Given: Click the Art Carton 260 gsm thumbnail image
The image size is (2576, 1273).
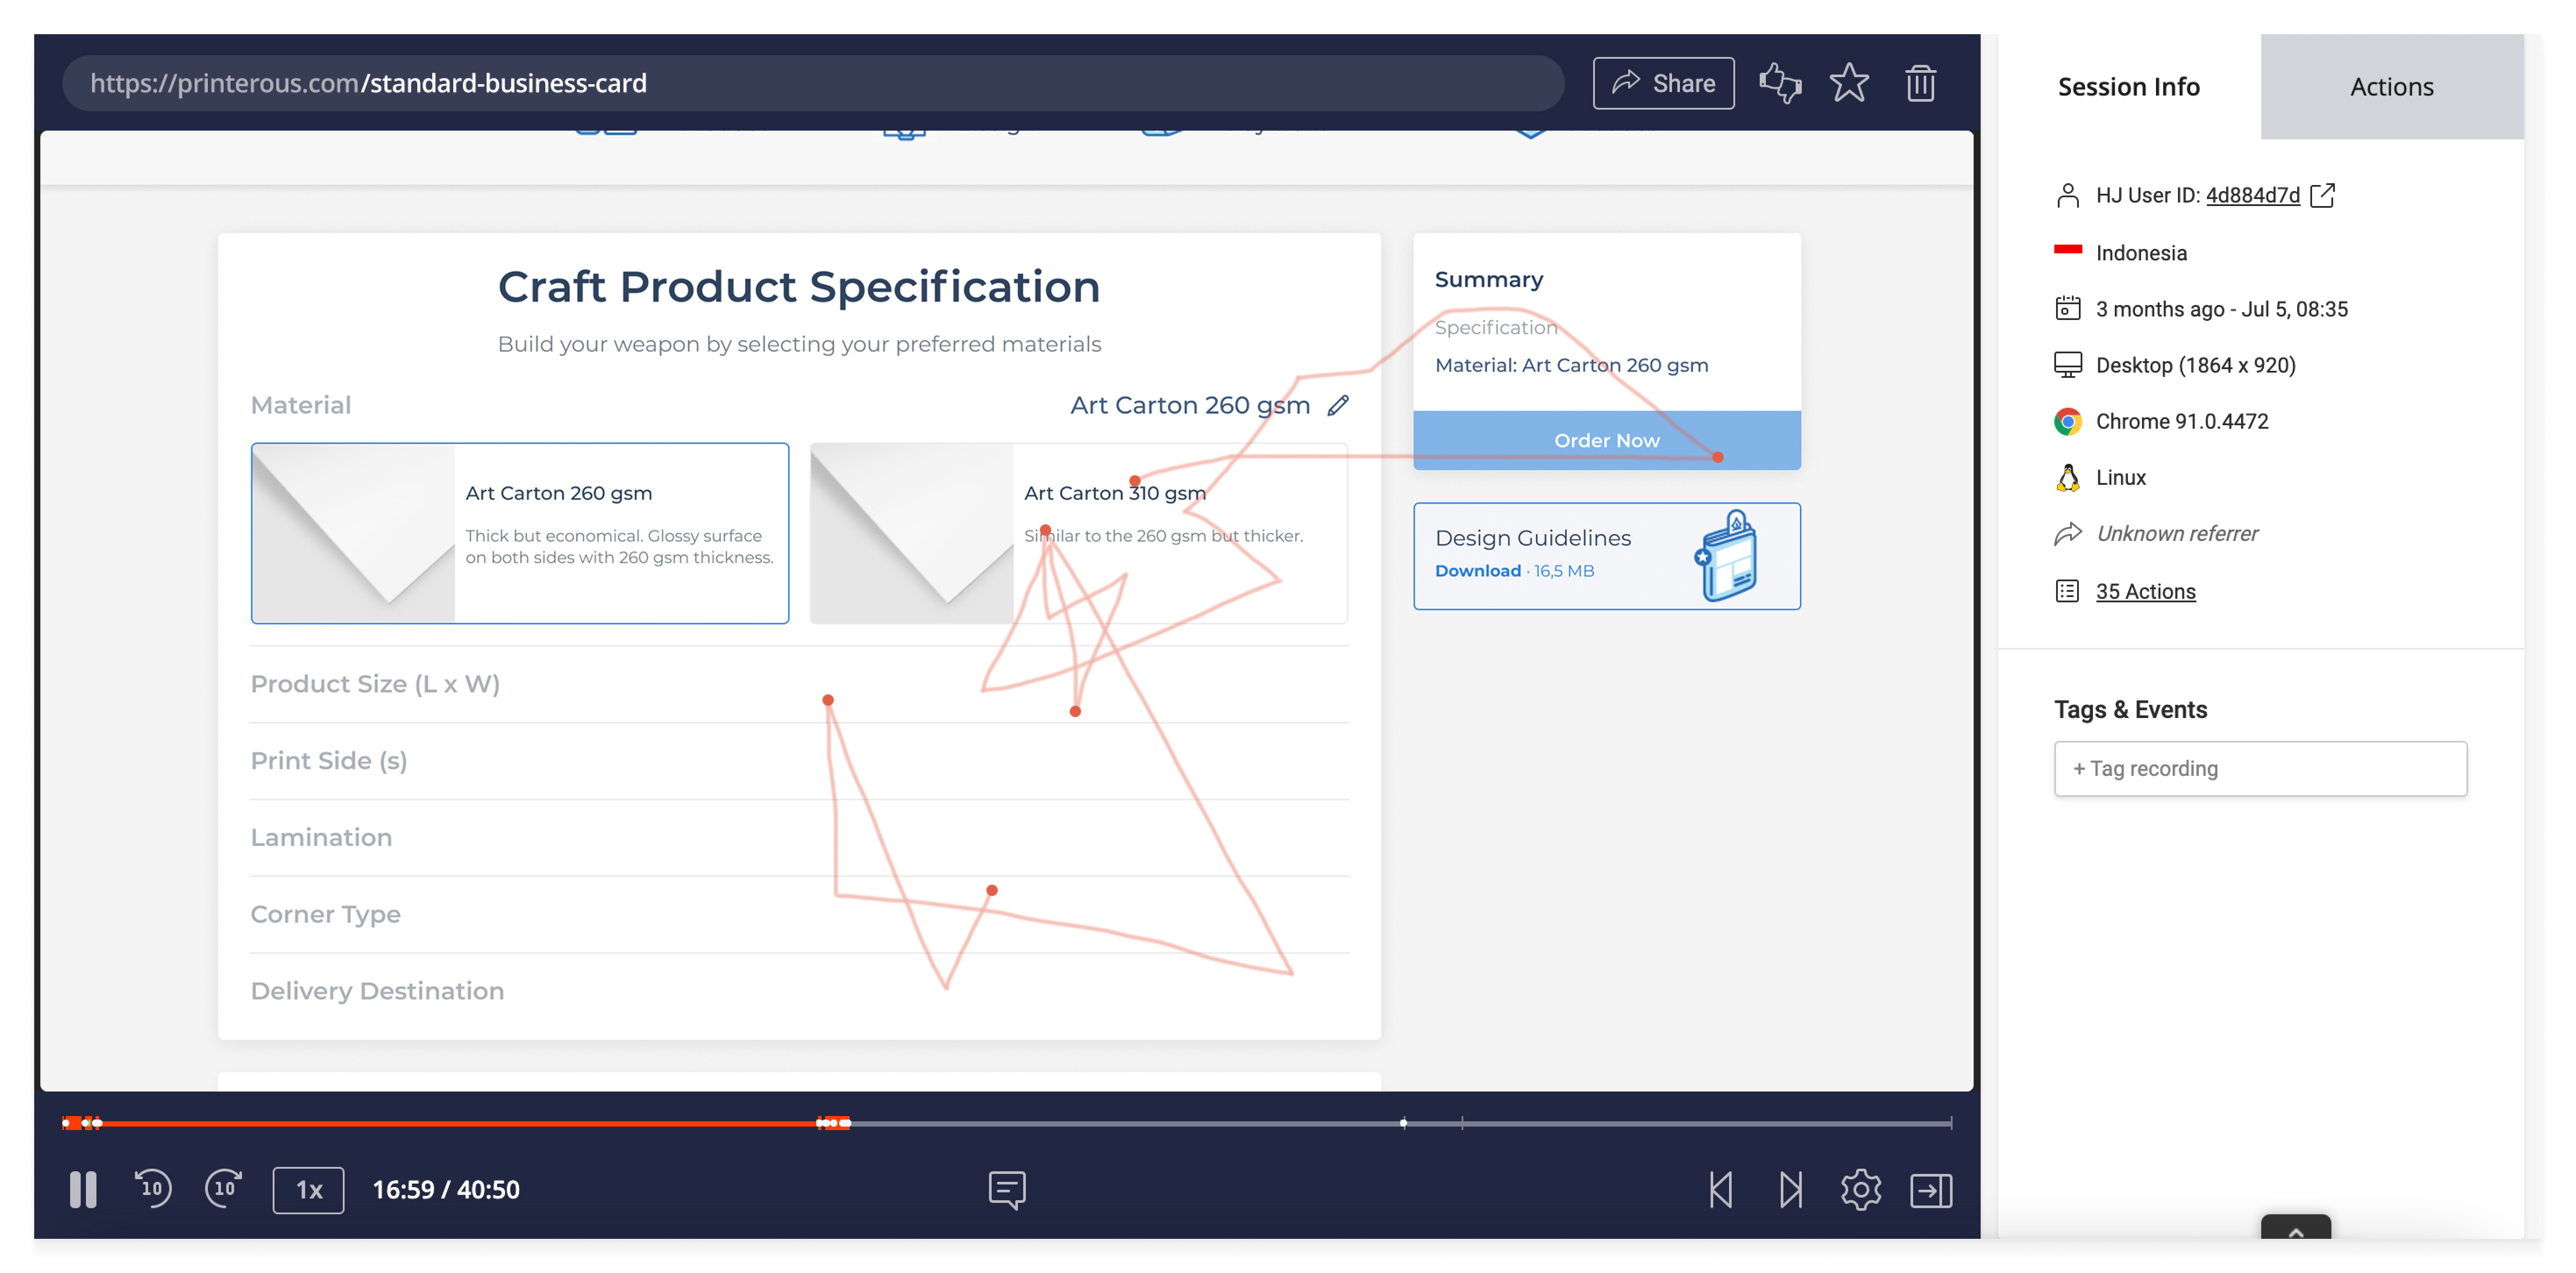Looking at the screenshot, I should click(x=353, y=533).
